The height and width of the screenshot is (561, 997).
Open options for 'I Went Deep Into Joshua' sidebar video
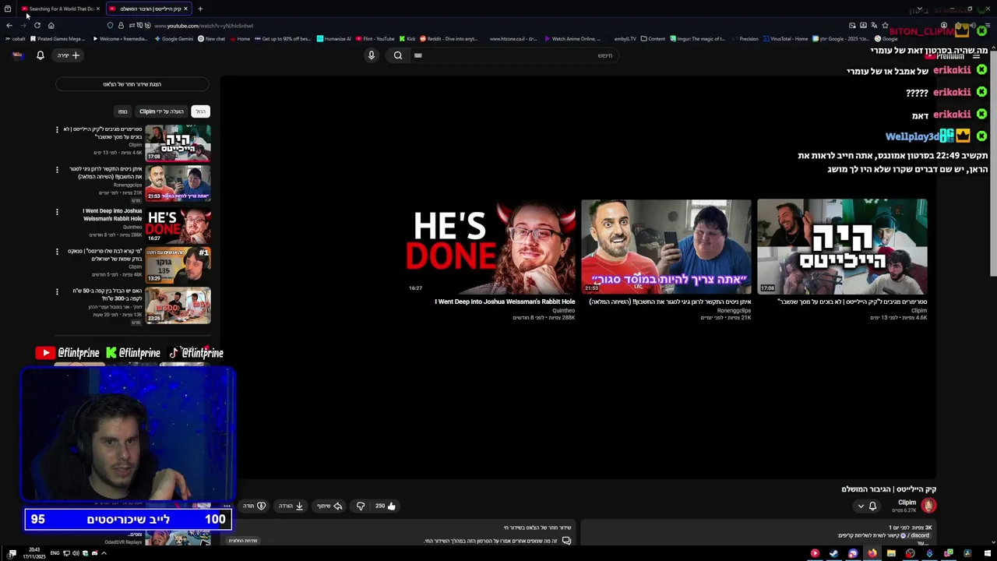[x=57, y=211]
